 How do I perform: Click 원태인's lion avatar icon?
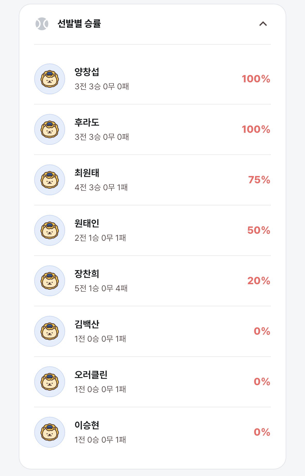50,230
